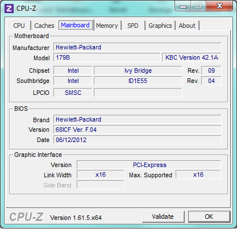237x229 pixels.
Task: Click the CPU-Z window title text
Action: click(x=26, y=9)
